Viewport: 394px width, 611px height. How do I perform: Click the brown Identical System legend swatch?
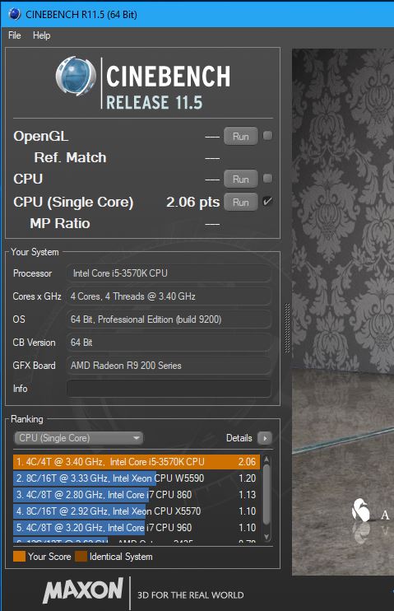point(81,557)
